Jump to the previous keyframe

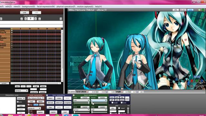(22, 19)
